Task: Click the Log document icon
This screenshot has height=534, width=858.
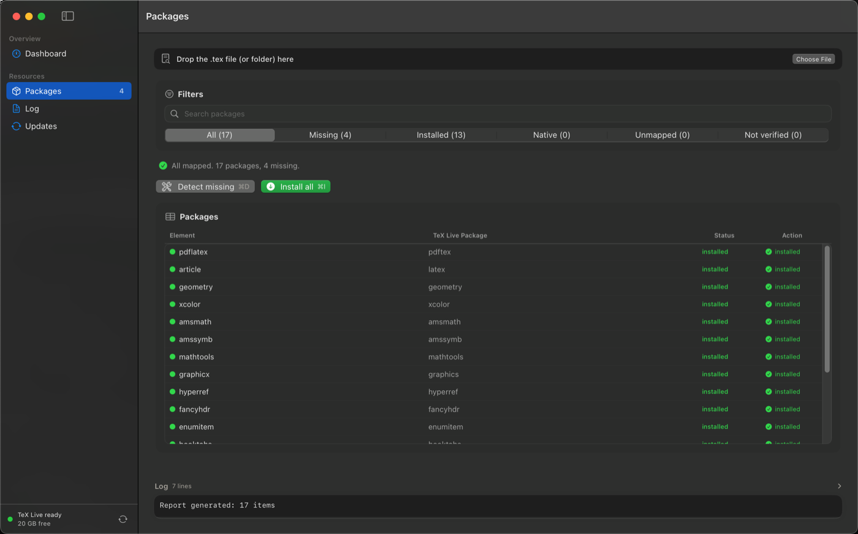Action: pos(17,108)
